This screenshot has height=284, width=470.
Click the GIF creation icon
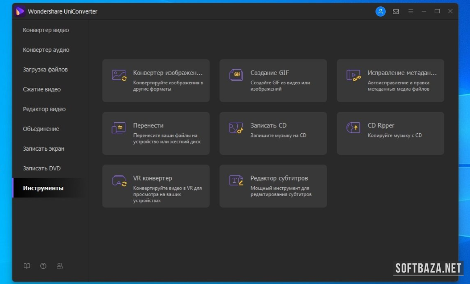coord(236,75)
